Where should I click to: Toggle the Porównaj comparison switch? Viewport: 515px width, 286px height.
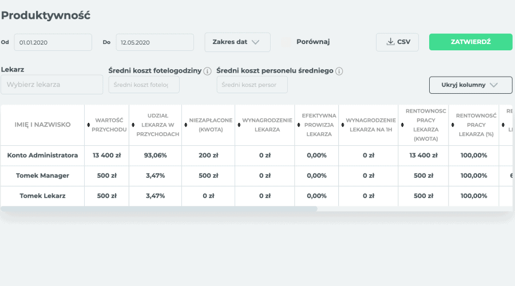click(286, 42)
